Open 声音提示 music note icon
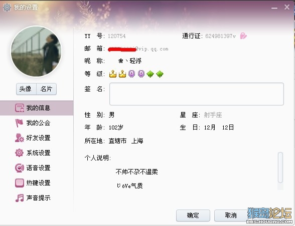 [20, 197]
